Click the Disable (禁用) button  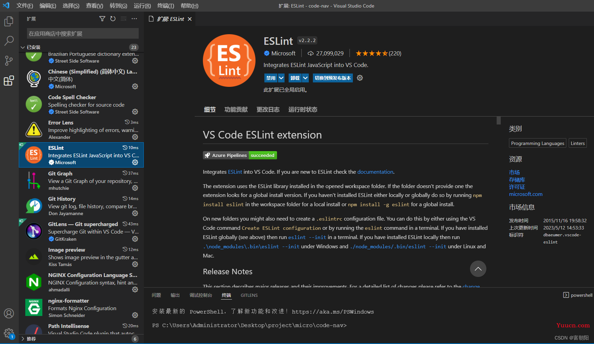point(271,78)
